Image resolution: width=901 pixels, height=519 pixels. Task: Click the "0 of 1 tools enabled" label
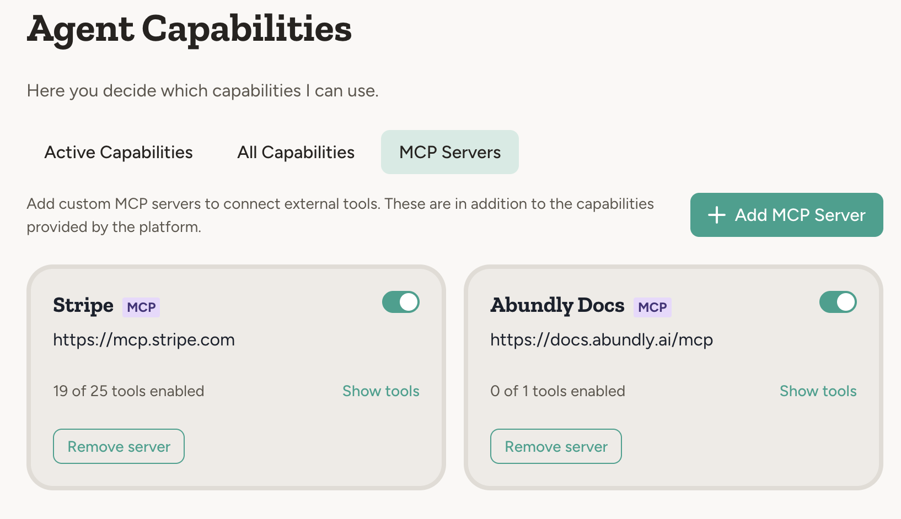557,391
